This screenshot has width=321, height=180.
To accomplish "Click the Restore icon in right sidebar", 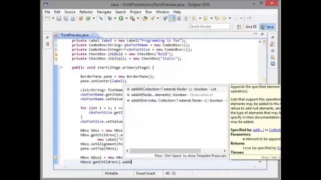I will [273, 37].
